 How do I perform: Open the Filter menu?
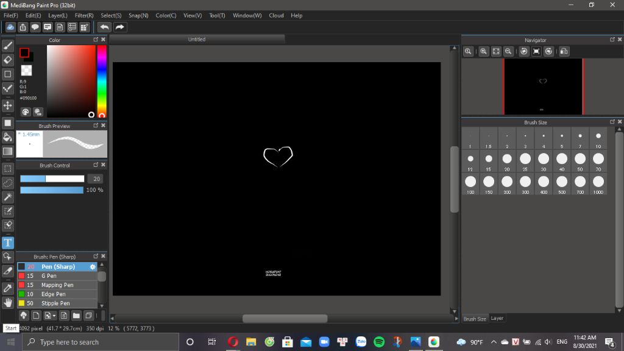coord(84,15)
